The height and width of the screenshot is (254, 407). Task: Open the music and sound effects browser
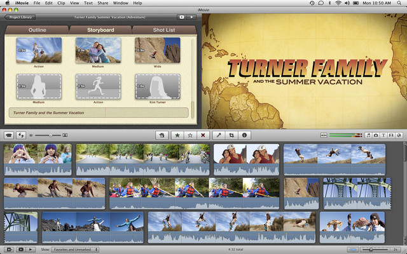[368, 135]
